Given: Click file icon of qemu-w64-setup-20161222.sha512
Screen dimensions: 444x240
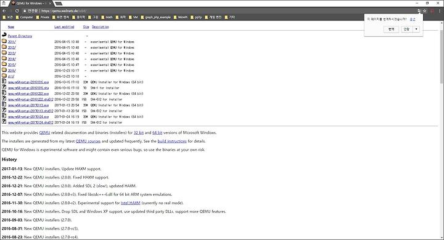Looking at the screenshot, I should (x=4, y=98).
